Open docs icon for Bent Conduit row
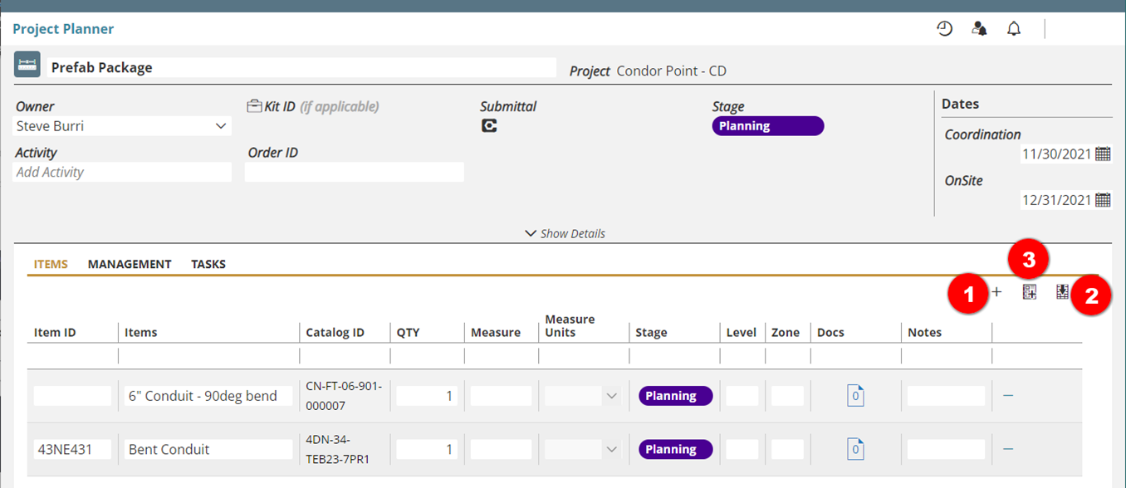The width and height of the screenshot is (1126, 488). tap(855, 449)
